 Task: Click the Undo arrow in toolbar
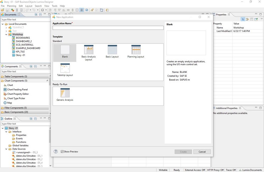point(27,10)
